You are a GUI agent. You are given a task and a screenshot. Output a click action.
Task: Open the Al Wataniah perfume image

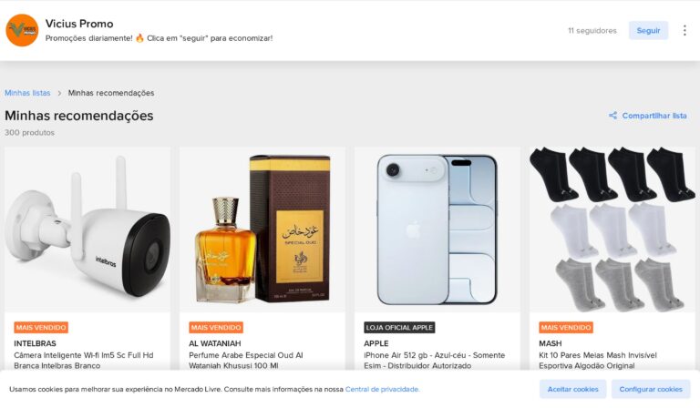pyautogui.click(x=262, y=229)
